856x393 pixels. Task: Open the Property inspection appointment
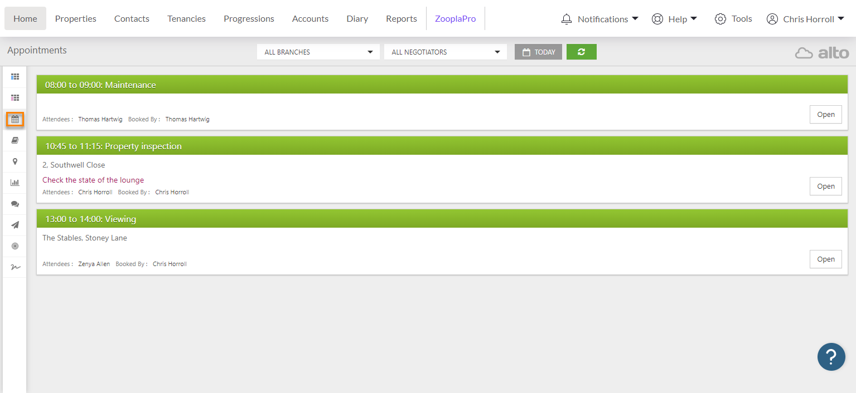[x=826, y=186]
